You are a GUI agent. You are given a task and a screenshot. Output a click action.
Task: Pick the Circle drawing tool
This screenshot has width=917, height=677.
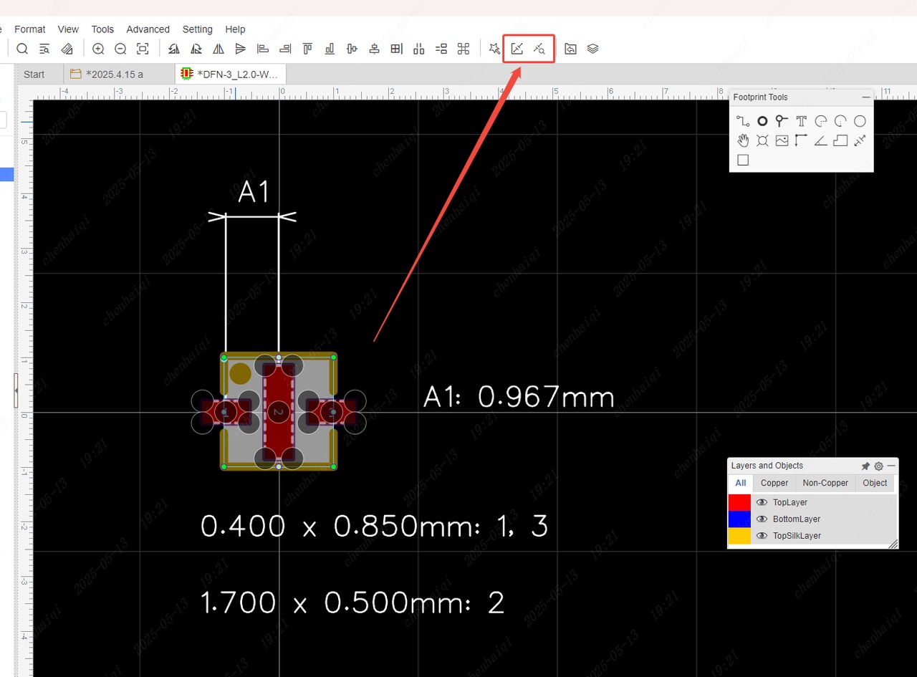click(860, 122)
